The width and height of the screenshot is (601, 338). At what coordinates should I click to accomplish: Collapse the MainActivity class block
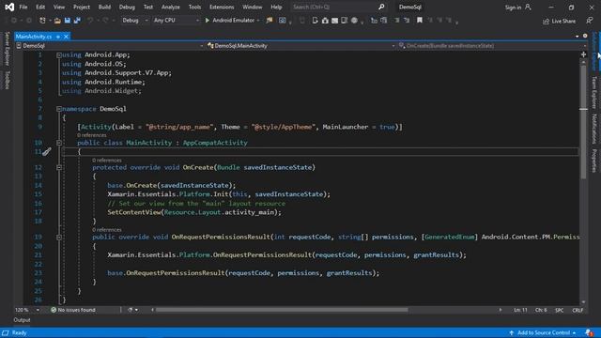pos(59,143)
